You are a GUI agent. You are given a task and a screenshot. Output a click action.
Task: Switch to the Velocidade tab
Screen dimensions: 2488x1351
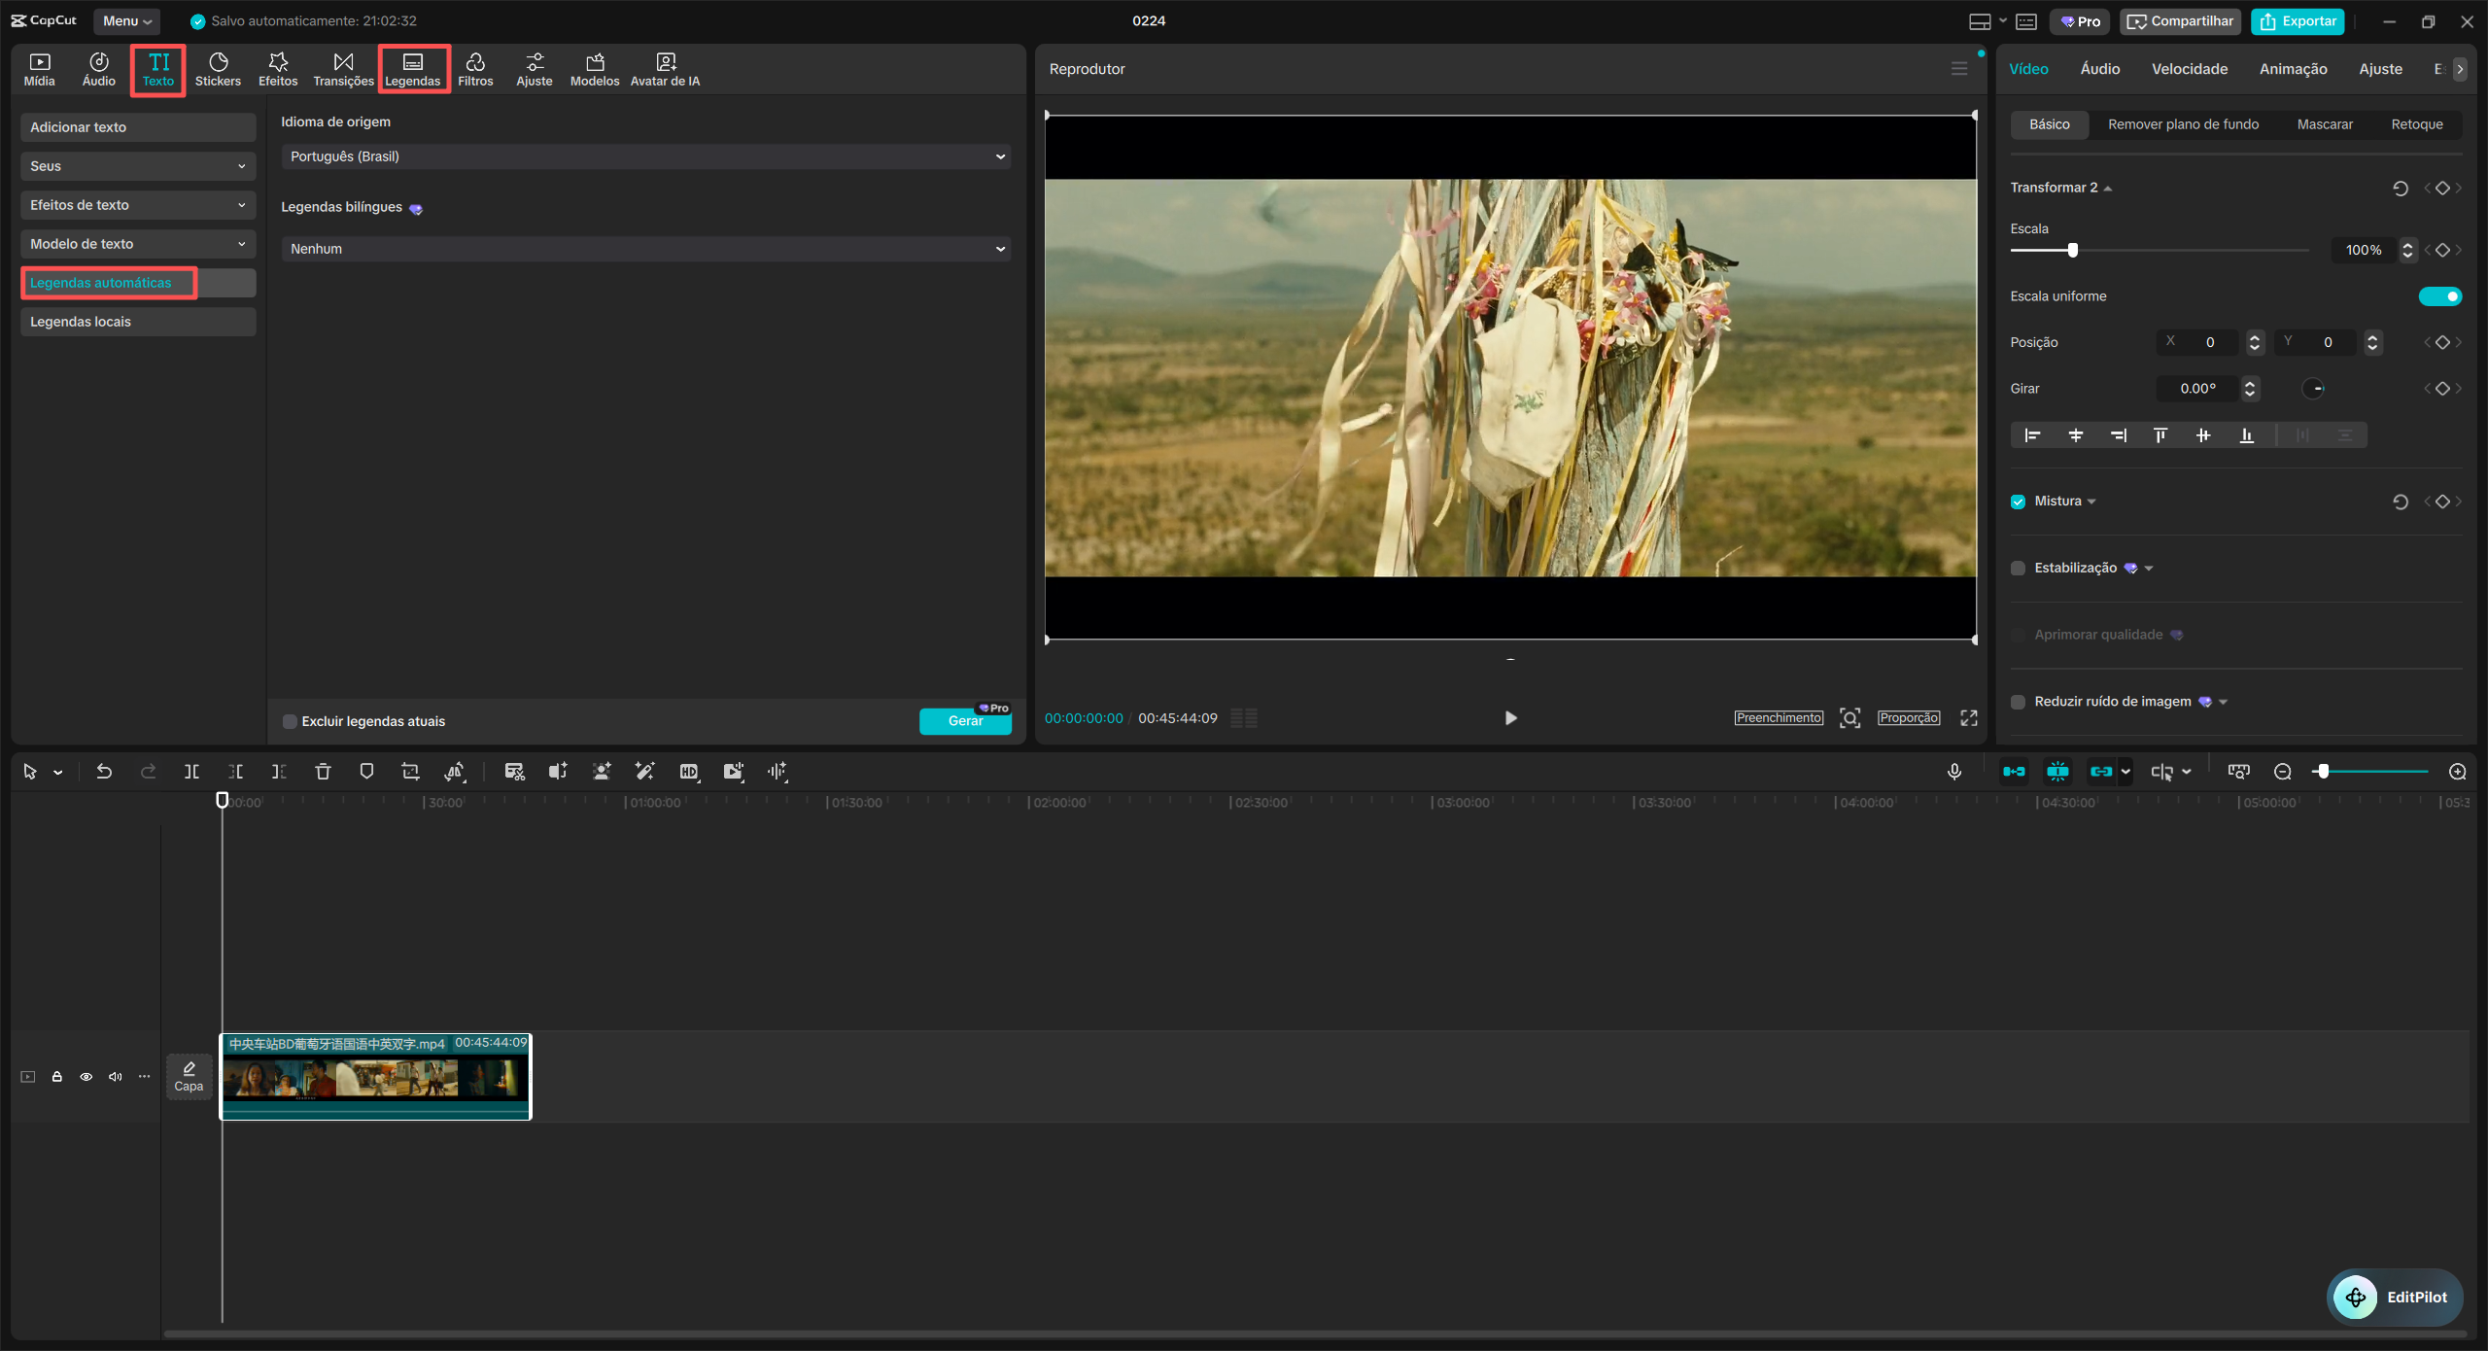pyautogui.click(x=2190, y=68)
